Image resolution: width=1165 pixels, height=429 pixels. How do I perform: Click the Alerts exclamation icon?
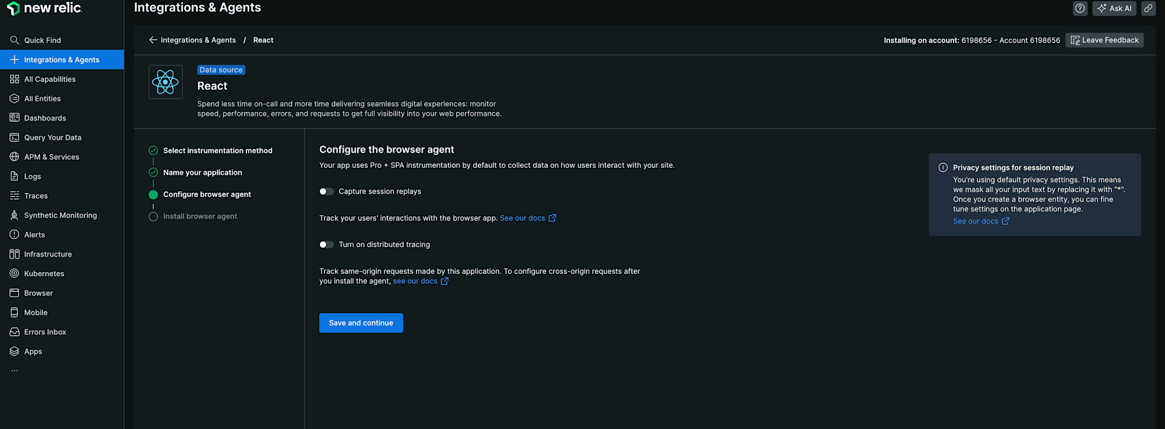coord(15,234)
